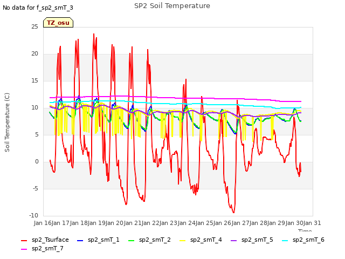Click the No data for f_sp2_smT_3 message
Viewport: 345px width, 259px height.
38,8
